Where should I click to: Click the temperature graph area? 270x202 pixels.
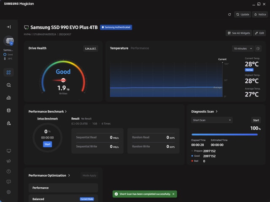pyautogui.click(x=166, y=80)
